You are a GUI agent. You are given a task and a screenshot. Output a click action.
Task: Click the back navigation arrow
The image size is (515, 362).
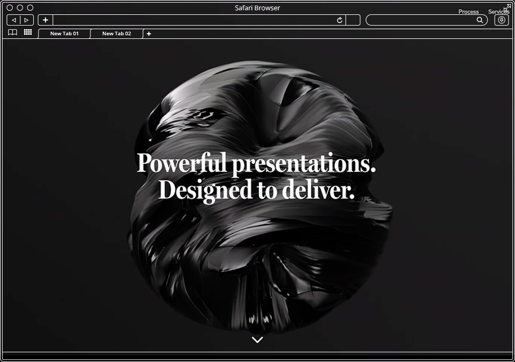coord(14,20)
